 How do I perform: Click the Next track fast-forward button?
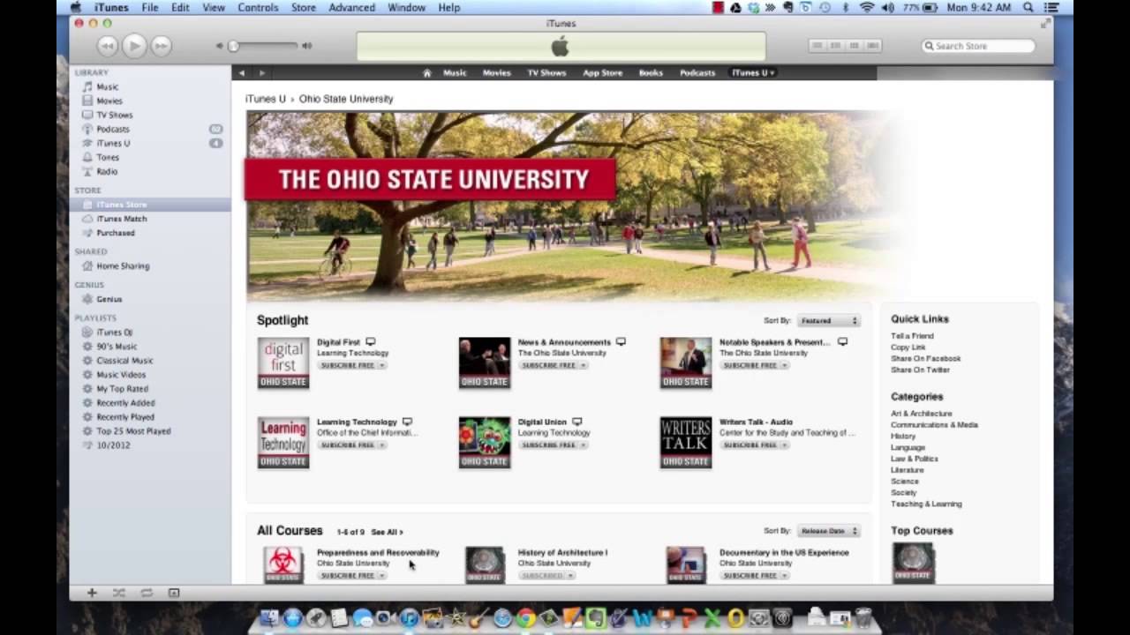tap(161, 45)
